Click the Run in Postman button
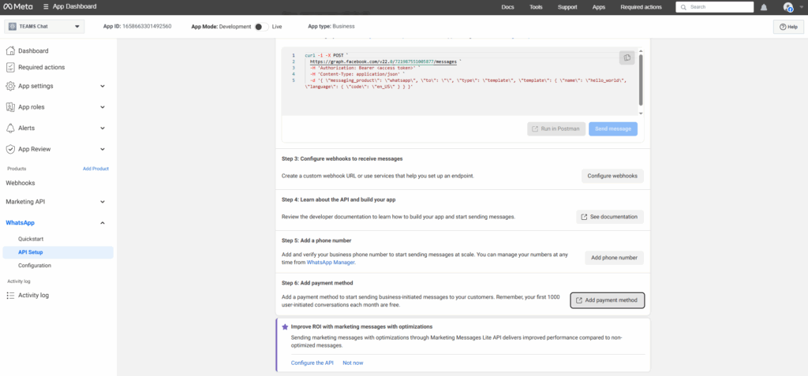The image size is (808, 376). (556, 128)
